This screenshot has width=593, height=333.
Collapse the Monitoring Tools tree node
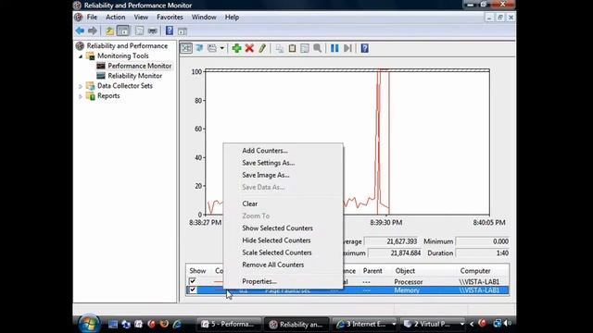pyautogui.click(x=81, y=56)
